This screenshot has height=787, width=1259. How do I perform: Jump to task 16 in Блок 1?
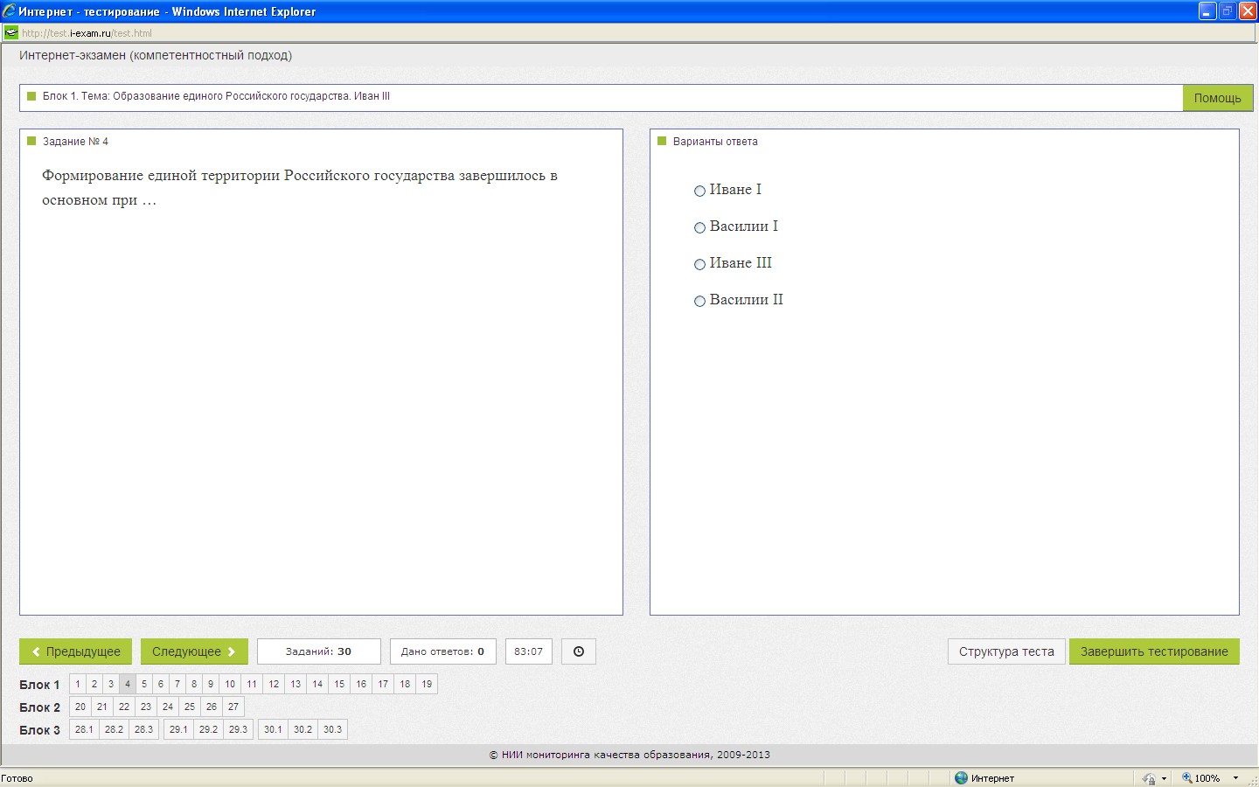point(361,684)
